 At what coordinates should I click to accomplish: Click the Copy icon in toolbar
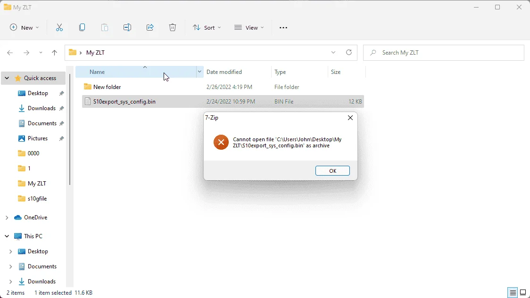click(82, 28)
